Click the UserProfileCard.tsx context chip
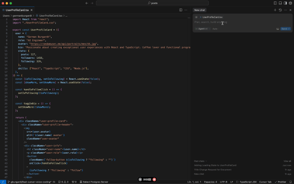Image resolution: width=294 pixels, height=184 pixels. tap(211, 17)
